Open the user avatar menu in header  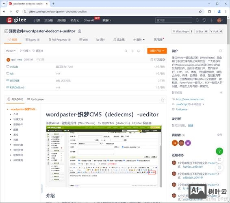tap(220, 20)
